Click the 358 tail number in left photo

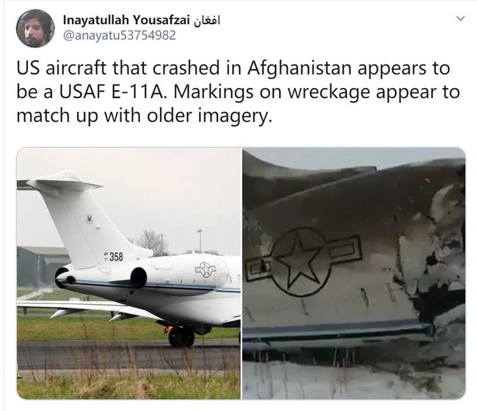116,256
